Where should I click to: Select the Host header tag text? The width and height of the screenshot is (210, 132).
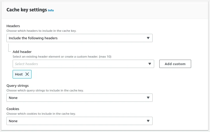point(19,74)
